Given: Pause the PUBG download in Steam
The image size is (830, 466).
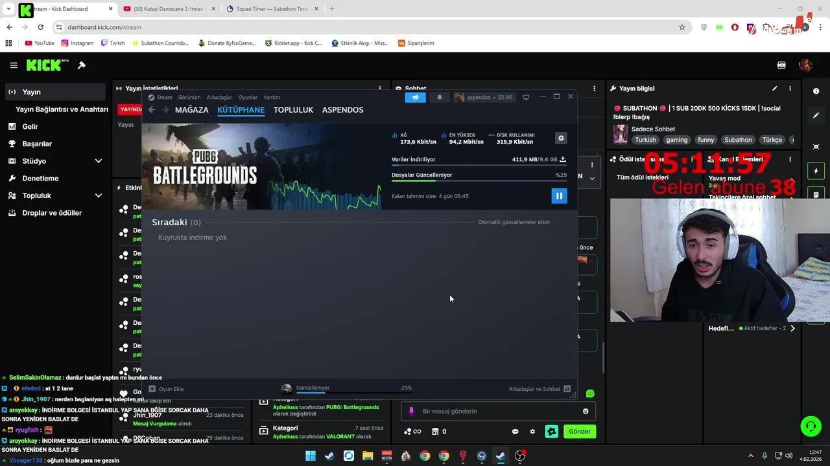Looking at the screenshot, I should pos(559,195).
